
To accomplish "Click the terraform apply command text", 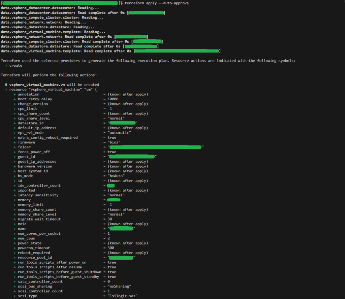I will point(157,3).
